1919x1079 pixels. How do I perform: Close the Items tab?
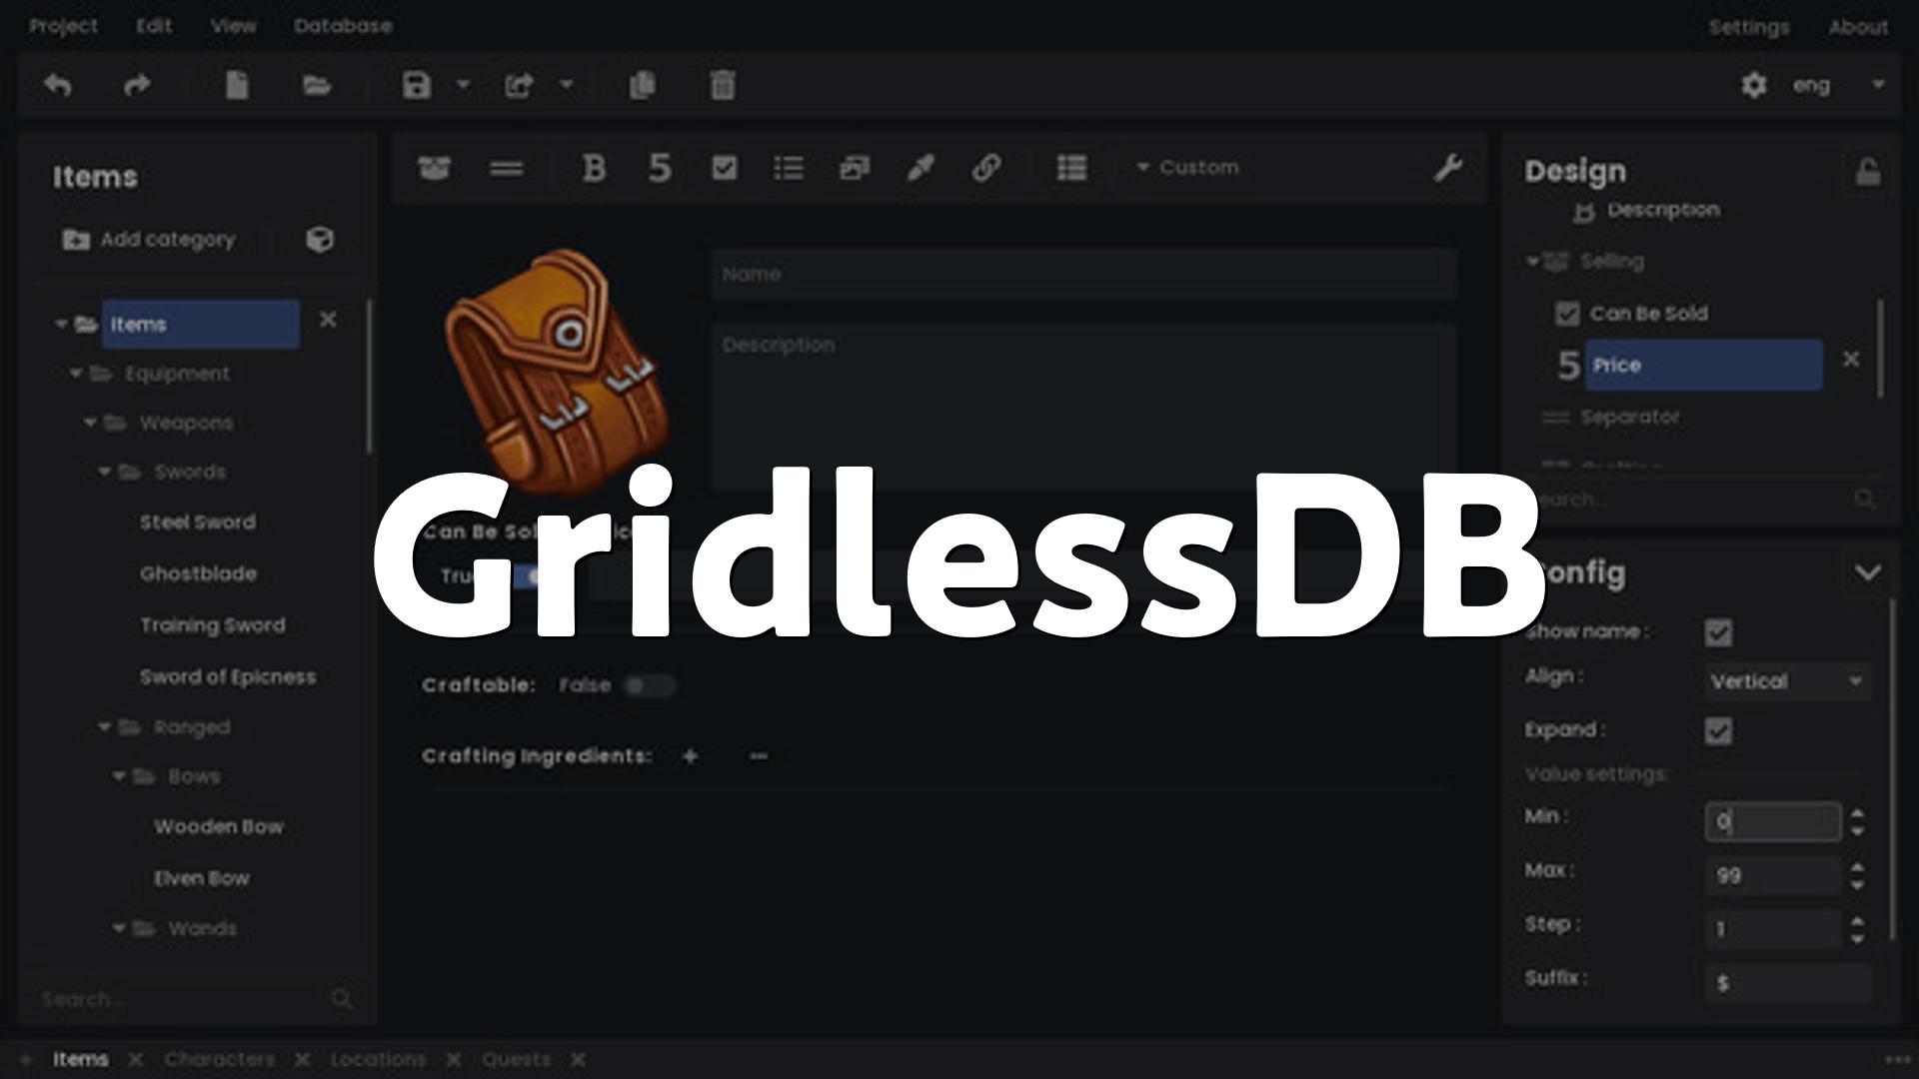[x=136, y=1059]
